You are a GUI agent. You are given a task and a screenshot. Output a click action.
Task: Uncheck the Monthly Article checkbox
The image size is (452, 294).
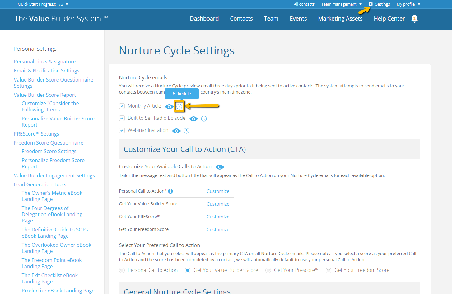[122, 106]
